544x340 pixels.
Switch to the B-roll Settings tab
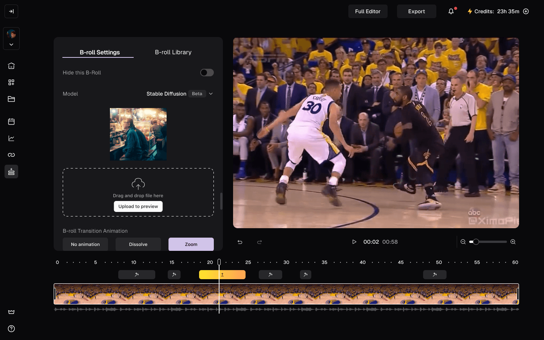(100, 52)
